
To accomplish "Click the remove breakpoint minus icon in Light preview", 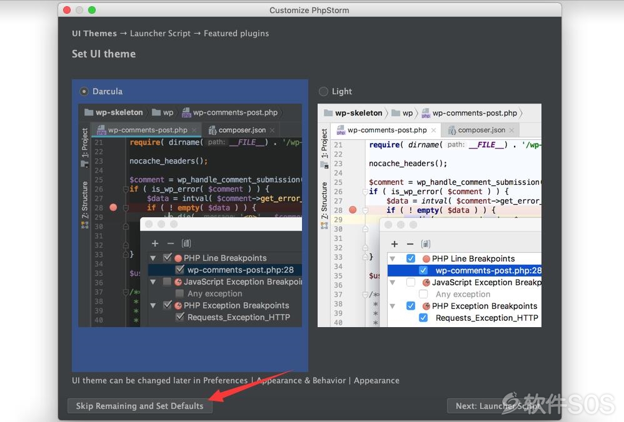I will point(410,244).
